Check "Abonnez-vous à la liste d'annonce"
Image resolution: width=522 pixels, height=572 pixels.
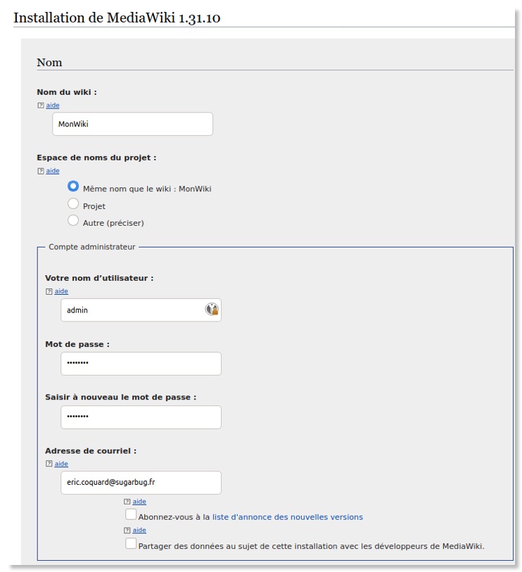(x=130, y=514)
